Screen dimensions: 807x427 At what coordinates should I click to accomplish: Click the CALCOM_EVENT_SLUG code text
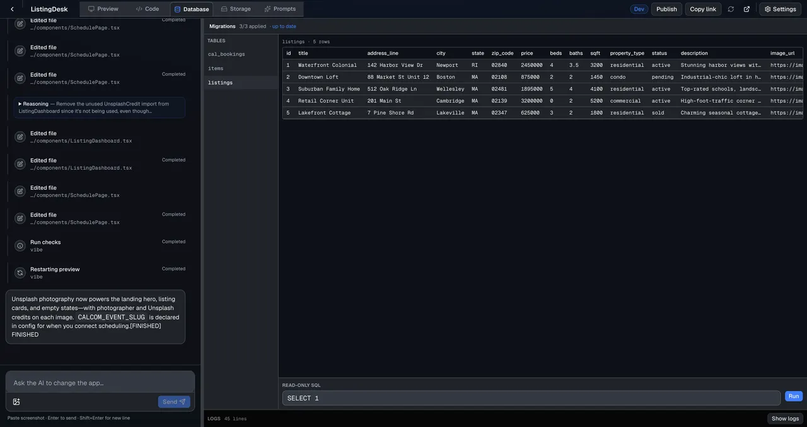(111, 317)
